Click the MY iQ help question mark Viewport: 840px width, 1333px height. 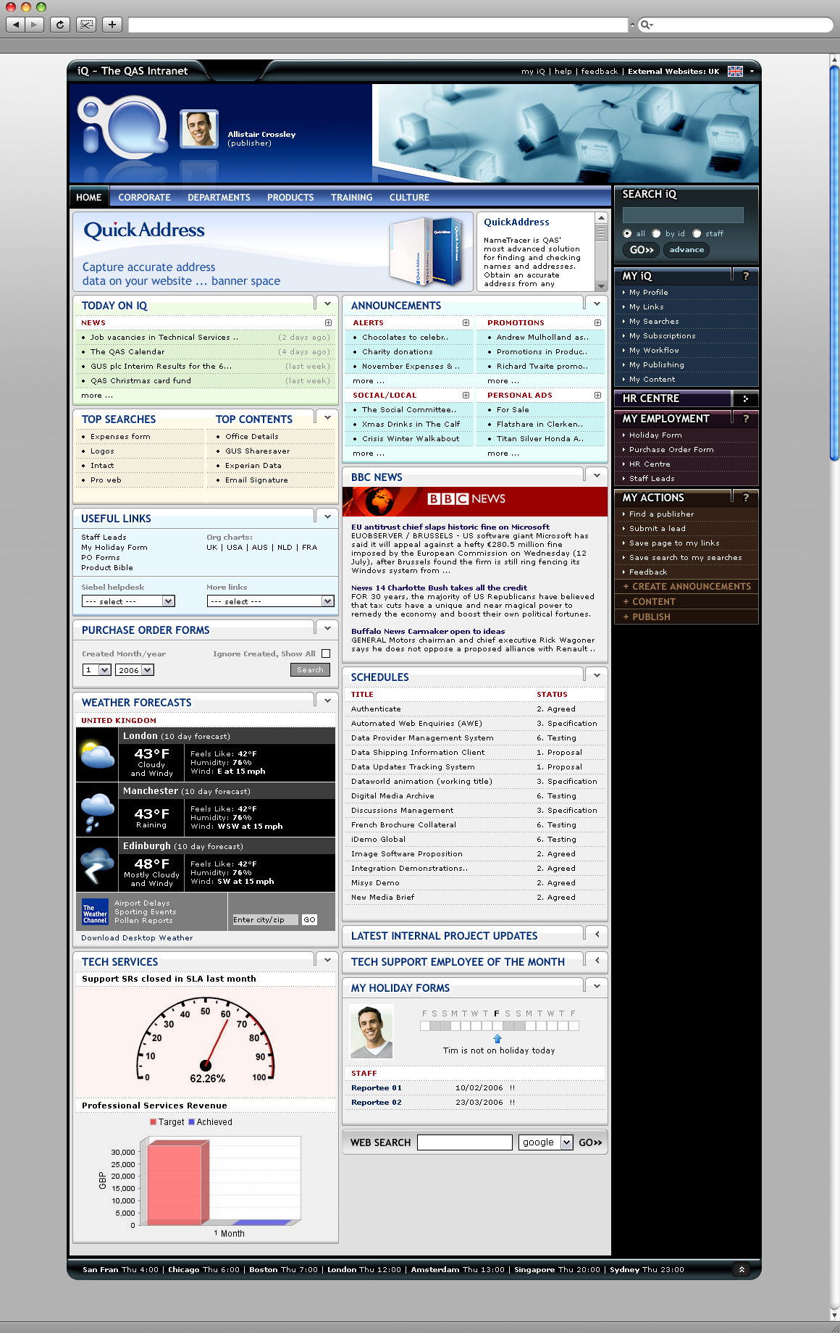(745, 276)
